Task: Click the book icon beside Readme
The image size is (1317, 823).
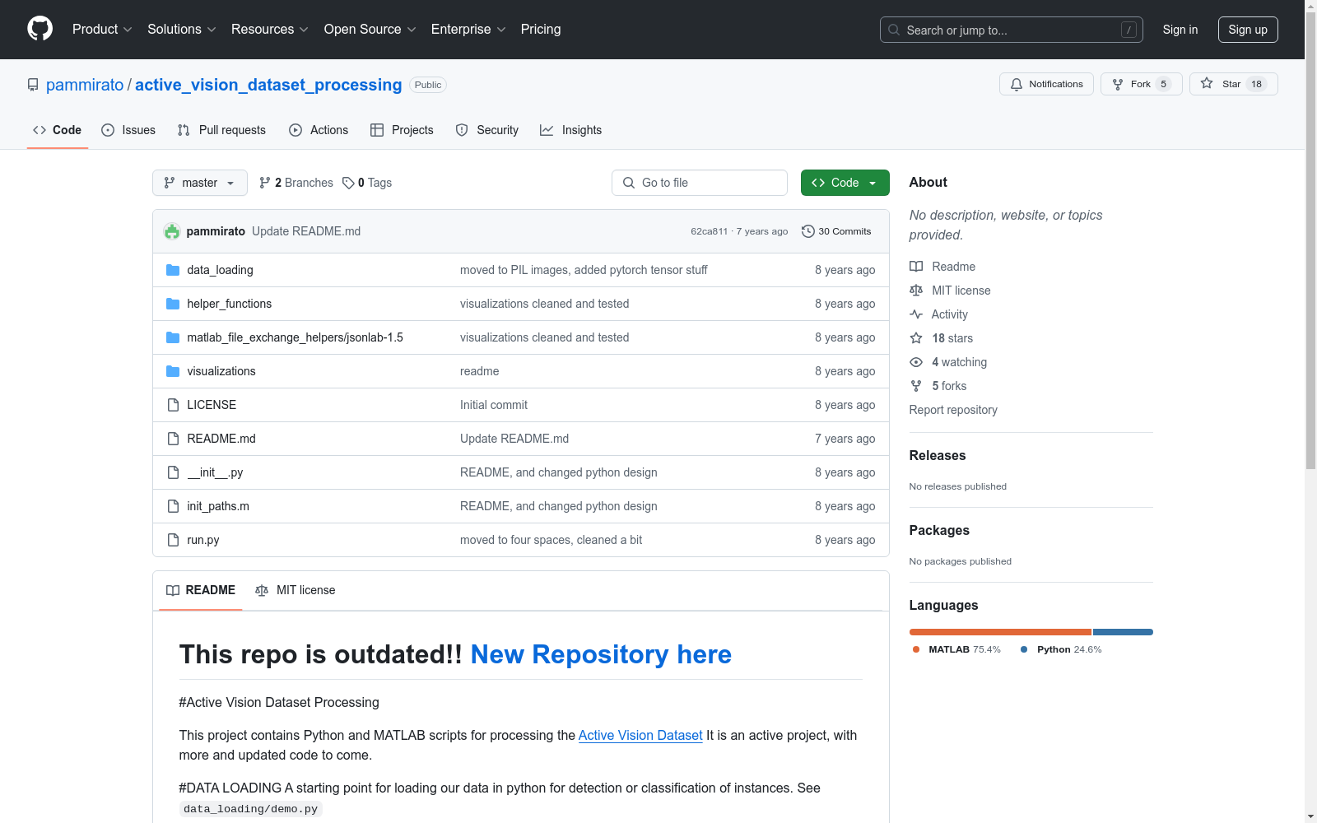Action: (916, 267)
